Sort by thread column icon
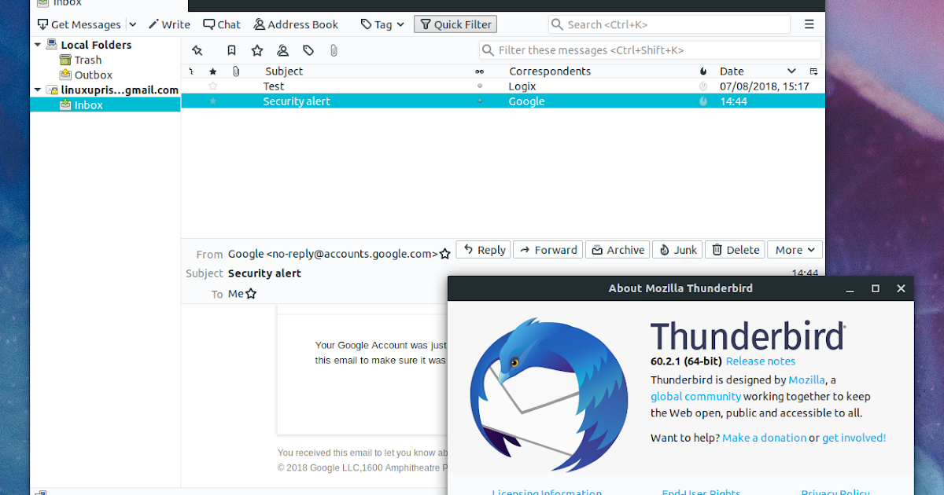 (192, 71)
